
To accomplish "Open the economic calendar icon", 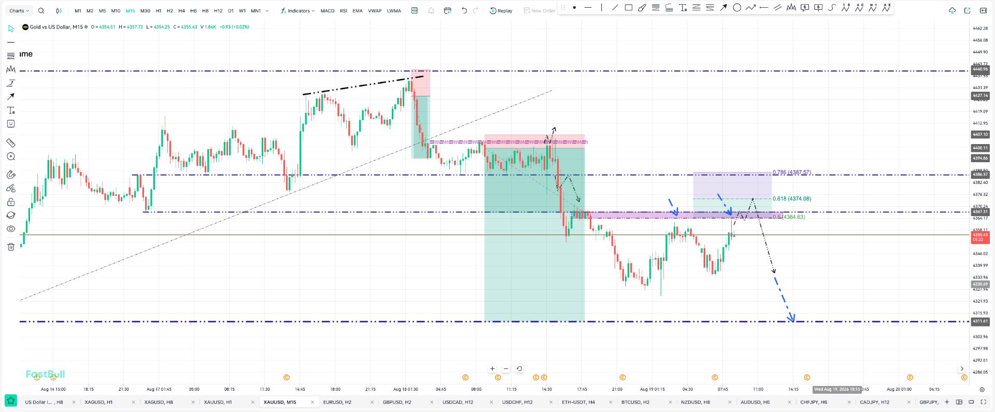I will [x=448, y=10].
